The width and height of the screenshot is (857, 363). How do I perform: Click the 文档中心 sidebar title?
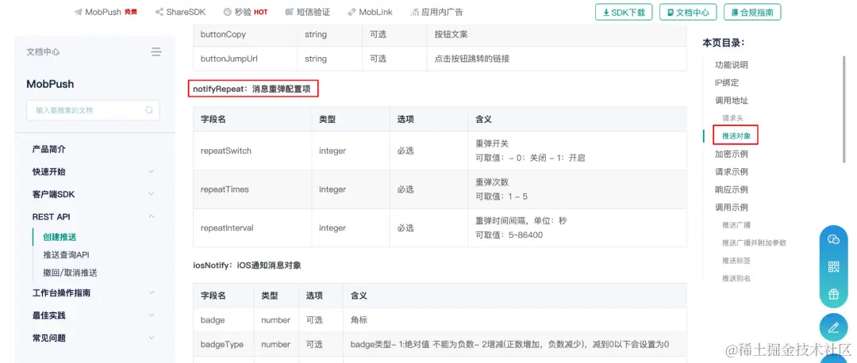coord(43,52)
